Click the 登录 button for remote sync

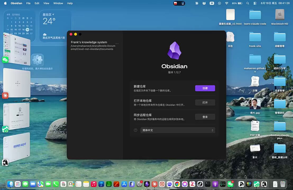pos(205,117)
